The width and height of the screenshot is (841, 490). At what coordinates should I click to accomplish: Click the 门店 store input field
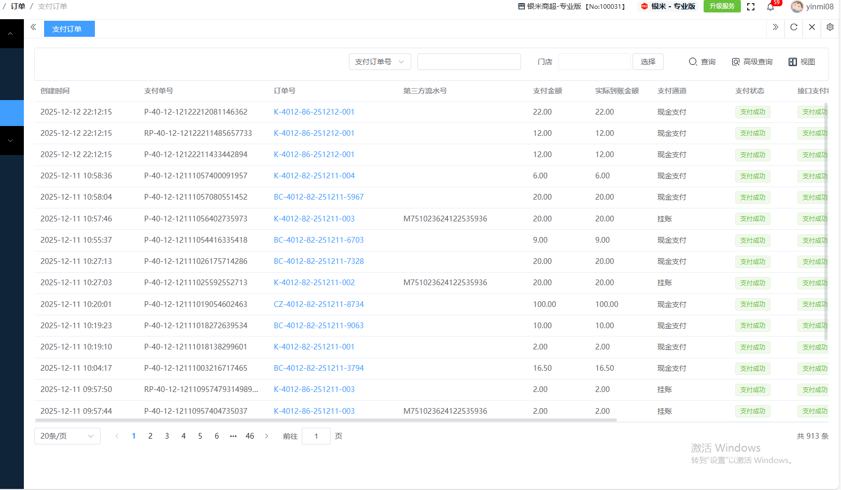594,62
